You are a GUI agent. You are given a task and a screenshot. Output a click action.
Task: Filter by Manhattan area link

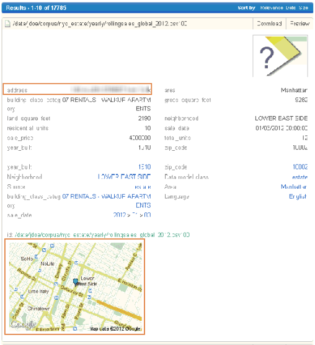294,187
